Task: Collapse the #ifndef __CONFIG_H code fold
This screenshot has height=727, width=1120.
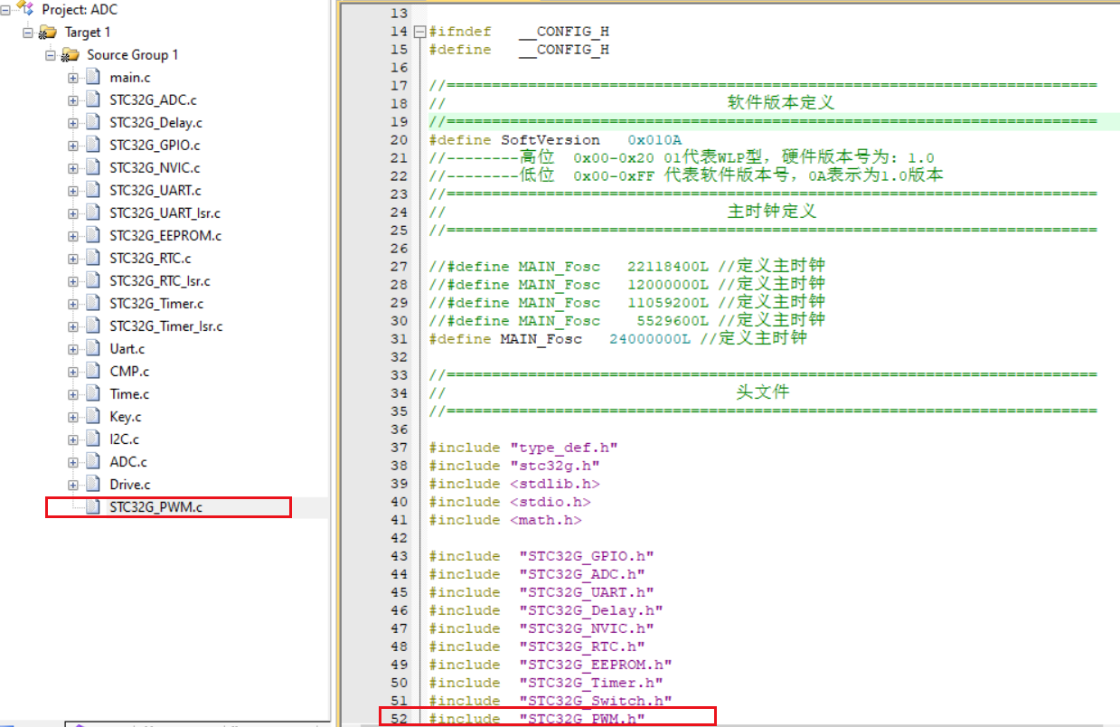Action: [419, 32]
